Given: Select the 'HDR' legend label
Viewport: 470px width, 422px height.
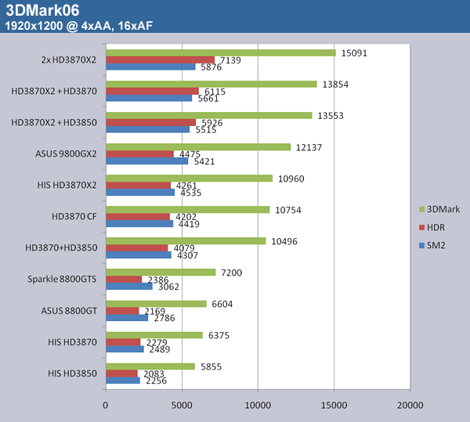Looking at the screenshot, I should [x=436, y=227].
